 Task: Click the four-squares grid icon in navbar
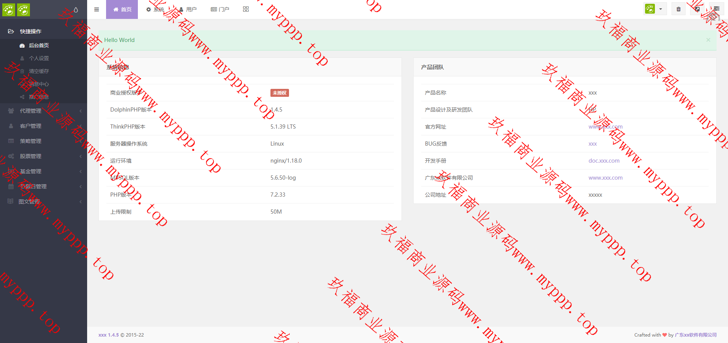tap(246, 9)
